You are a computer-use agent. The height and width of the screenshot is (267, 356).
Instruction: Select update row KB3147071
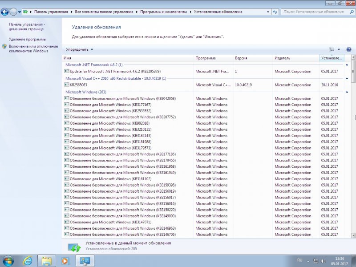(203, 222)
